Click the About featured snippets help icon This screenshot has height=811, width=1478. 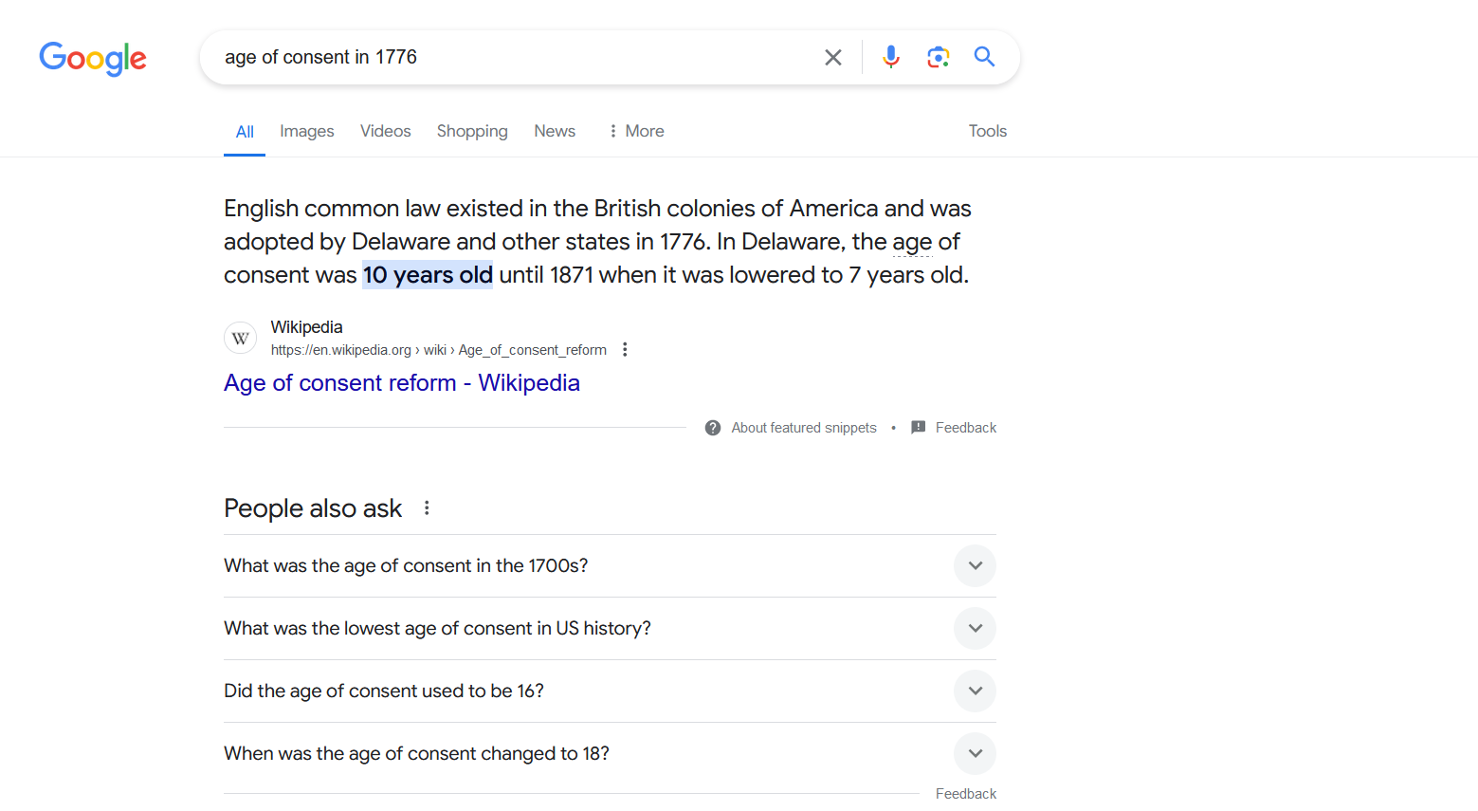click(x=713, y=428)
